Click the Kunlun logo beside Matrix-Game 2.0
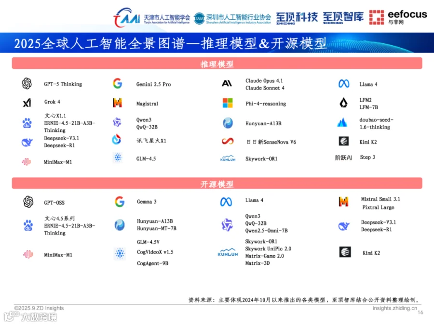This screenshot has height=325, width=434. tap(228, 252)
